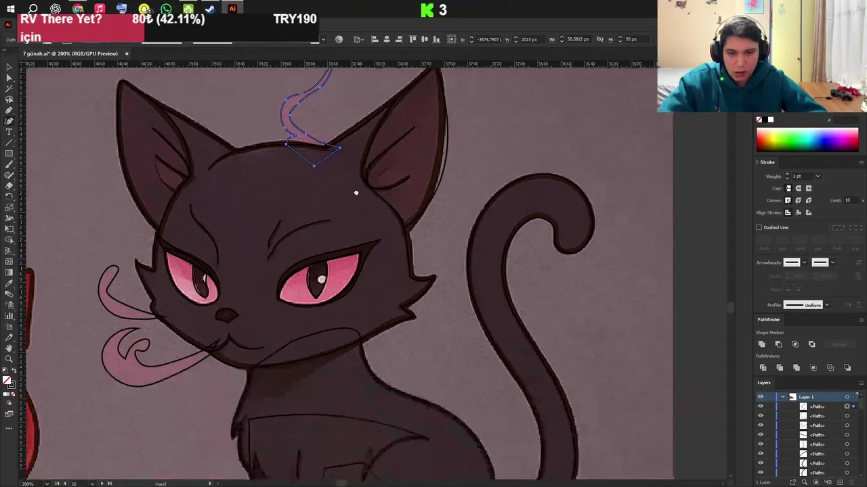
Task: Cycle Stroke panel view via arrows
Action: (757, 162)
